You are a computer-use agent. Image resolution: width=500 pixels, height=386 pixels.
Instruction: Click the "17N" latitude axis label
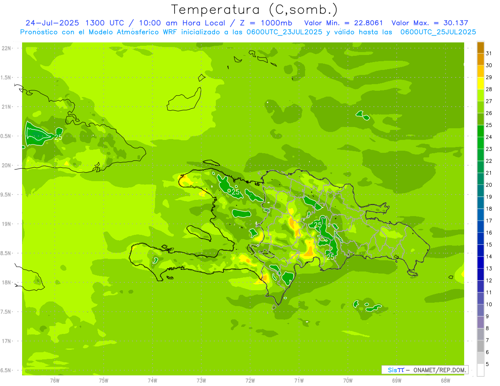(x=6, y=341)
